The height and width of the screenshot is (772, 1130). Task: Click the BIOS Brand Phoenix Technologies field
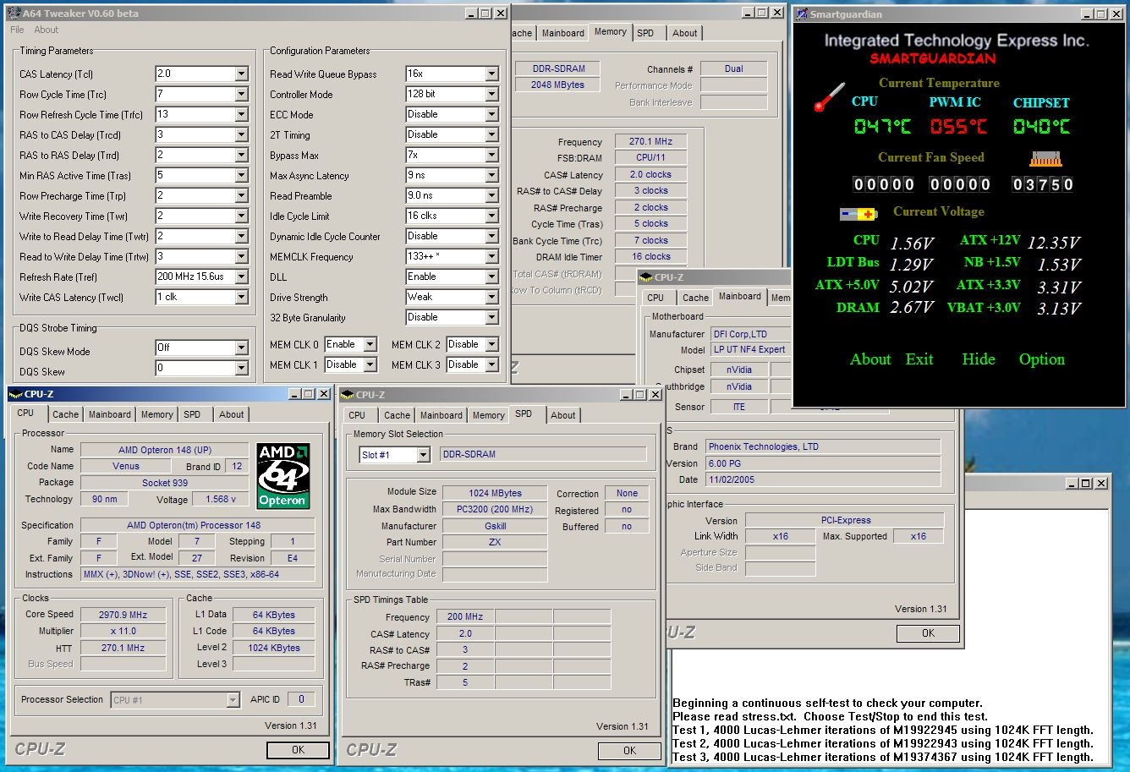click(x=824, y=447)
